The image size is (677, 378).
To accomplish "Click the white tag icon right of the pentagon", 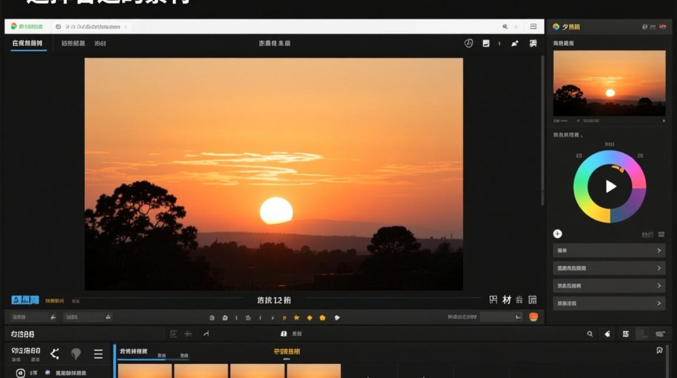I will [x=337, y=318].
